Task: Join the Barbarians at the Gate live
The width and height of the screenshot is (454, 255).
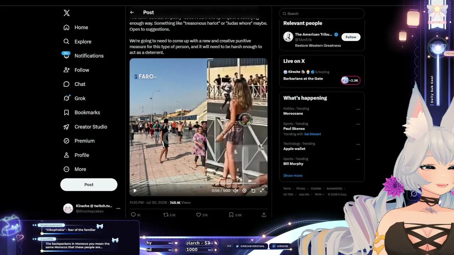Action: click(x=303, y=79)
